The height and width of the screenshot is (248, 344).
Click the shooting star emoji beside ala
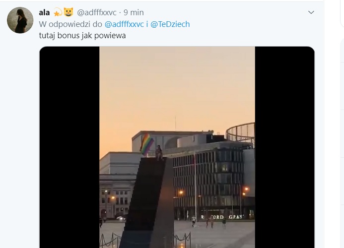coord(58,12)
